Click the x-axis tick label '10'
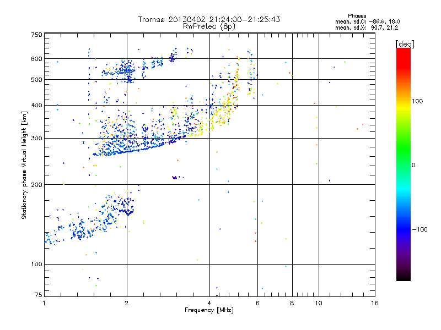Image resolution: width=441 pixels, height=330 pixels. coord(319,303)
